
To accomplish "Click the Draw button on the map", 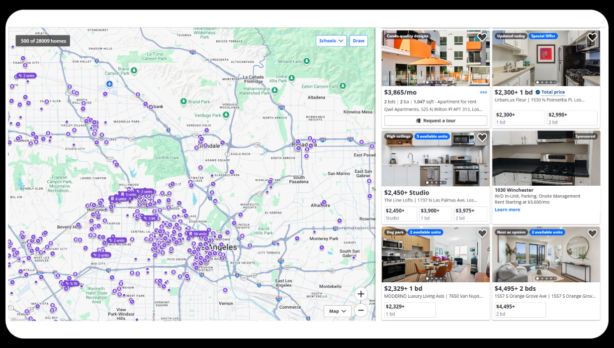I will click(x=358, y=41).
